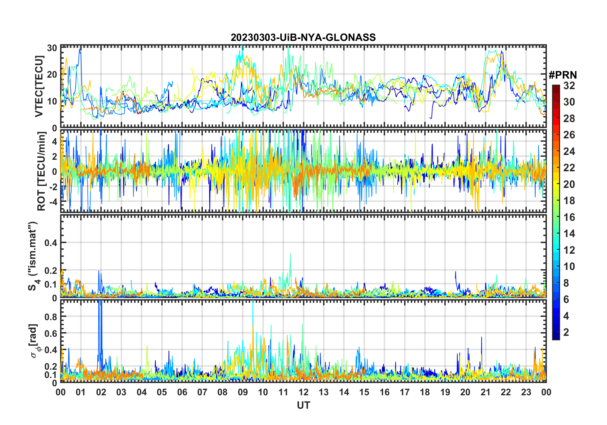This screenshot has height=425, width=607.
Task: Pick the cyan color at PRN 12
Action: click(556, 250)
